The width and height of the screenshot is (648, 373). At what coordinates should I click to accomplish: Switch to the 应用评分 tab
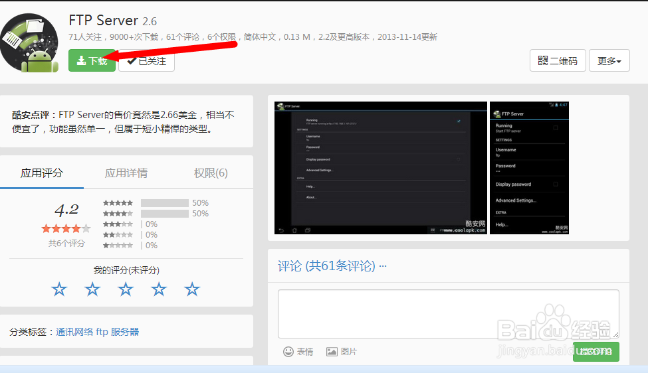(x=42, y=173)
